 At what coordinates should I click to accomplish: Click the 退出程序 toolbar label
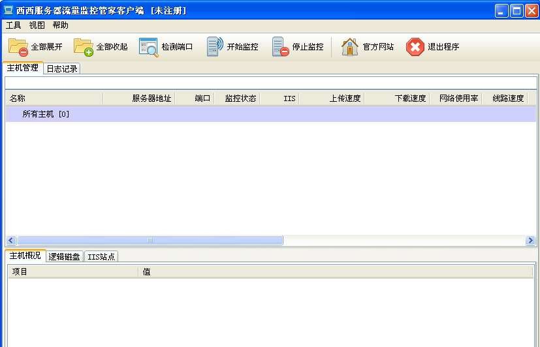[x=443, y=47]
